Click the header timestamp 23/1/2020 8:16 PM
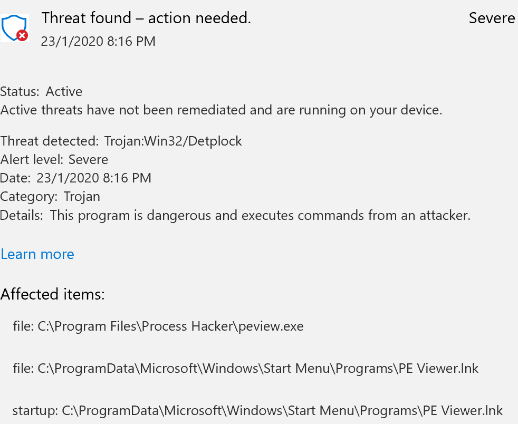518x424 pixels. click(x=98, y=42)
